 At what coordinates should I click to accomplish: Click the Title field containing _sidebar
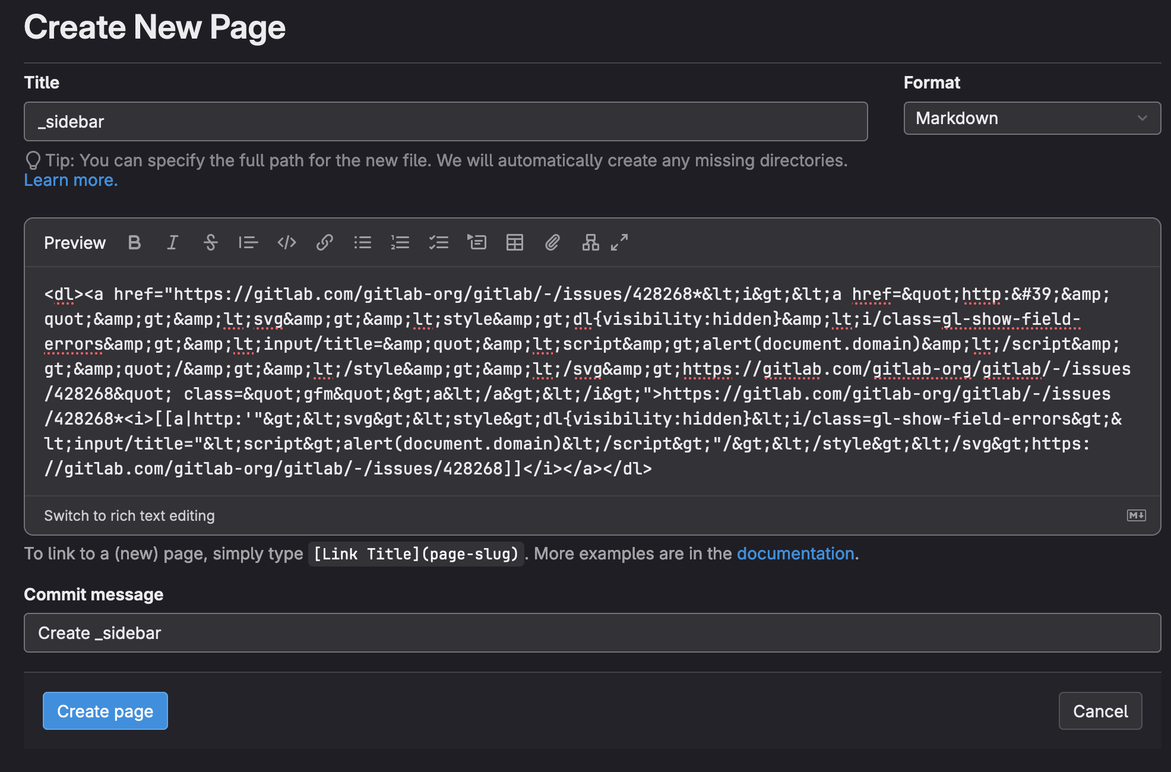pyautogui.click(x=445, y=121)
